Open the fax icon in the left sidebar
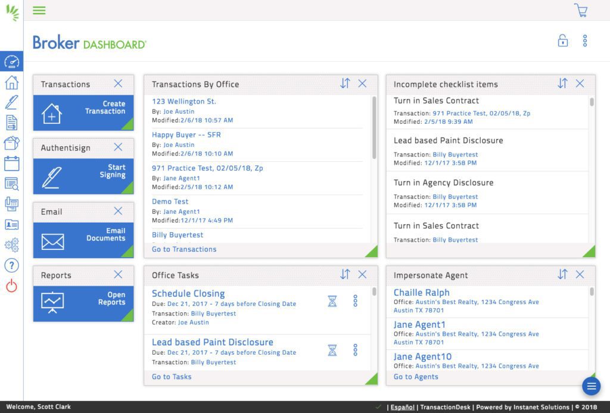 click(x=12, y=204)
